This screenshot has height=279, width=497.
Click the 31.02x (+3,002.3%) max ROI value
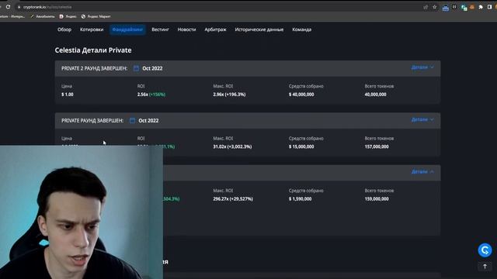click(x=232, y=146)
